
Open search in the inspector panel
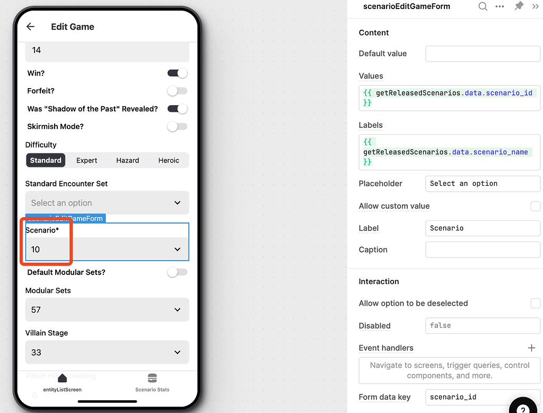click(x=483, y=6)
